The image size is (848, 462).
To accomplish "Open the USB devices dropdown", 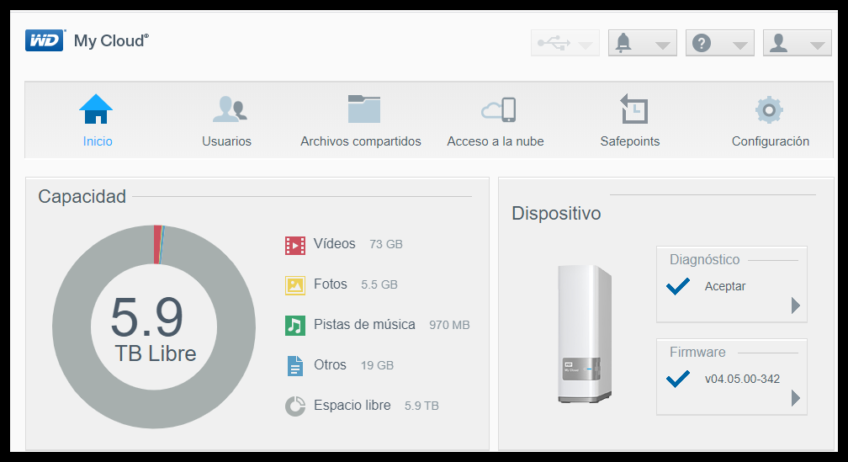I will click(x=565, y=43).
